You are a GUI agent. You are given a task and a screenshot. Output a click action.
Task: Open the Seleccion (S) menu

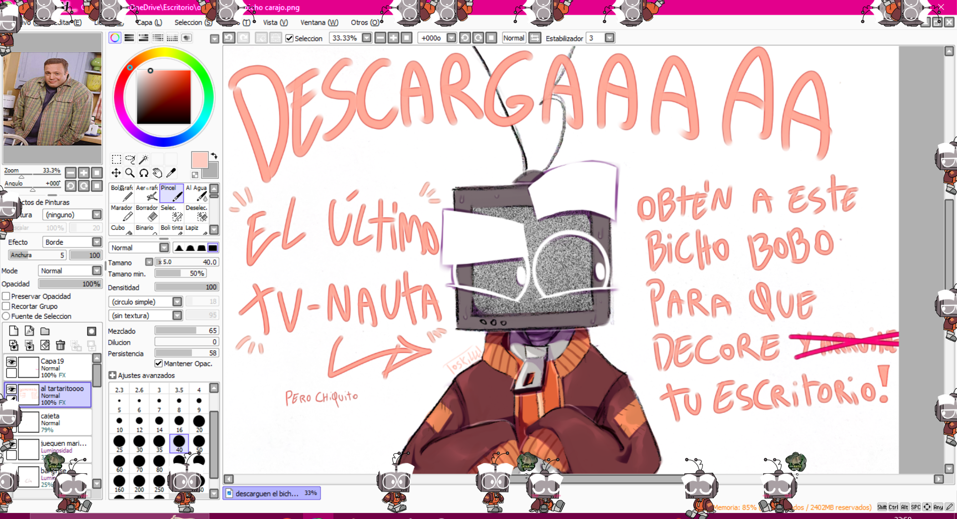point(193,22)
